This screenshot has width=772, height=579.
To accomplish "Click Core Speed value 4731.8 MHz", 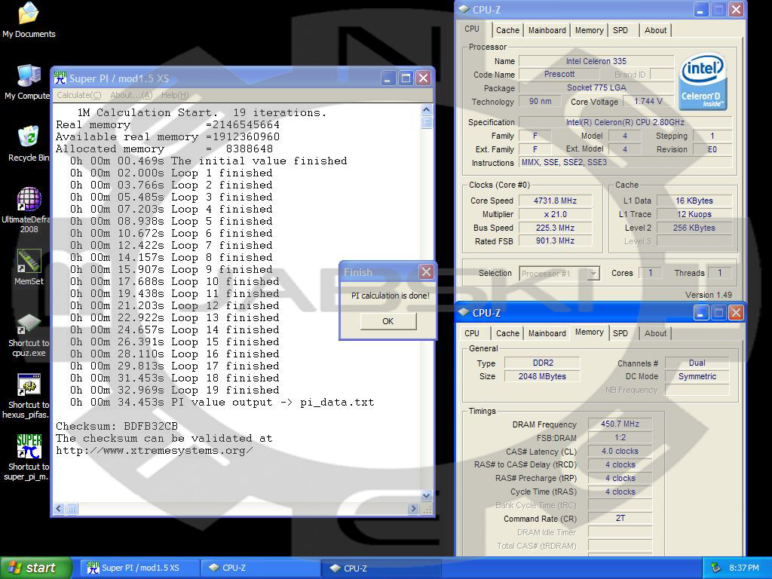I will 555,201.
